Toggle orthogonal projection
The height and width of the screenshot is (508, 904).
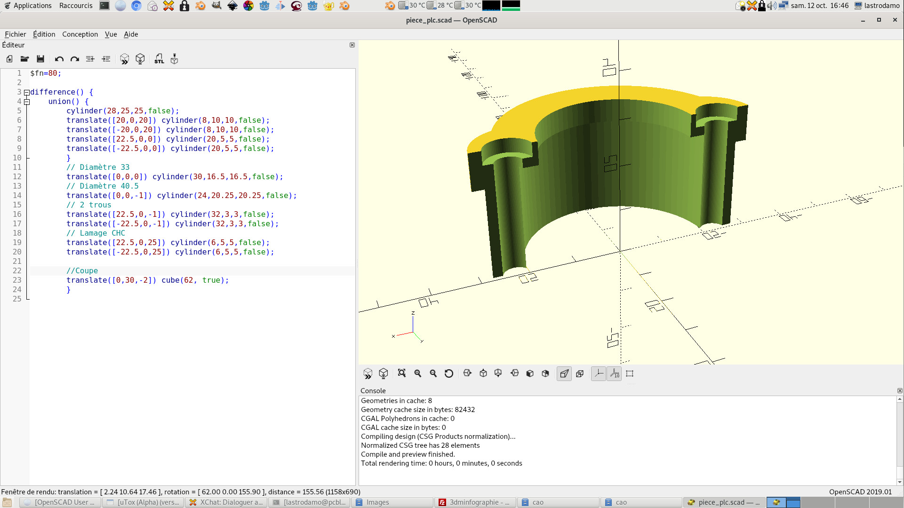pyautogui.click(x=580, y=373)
